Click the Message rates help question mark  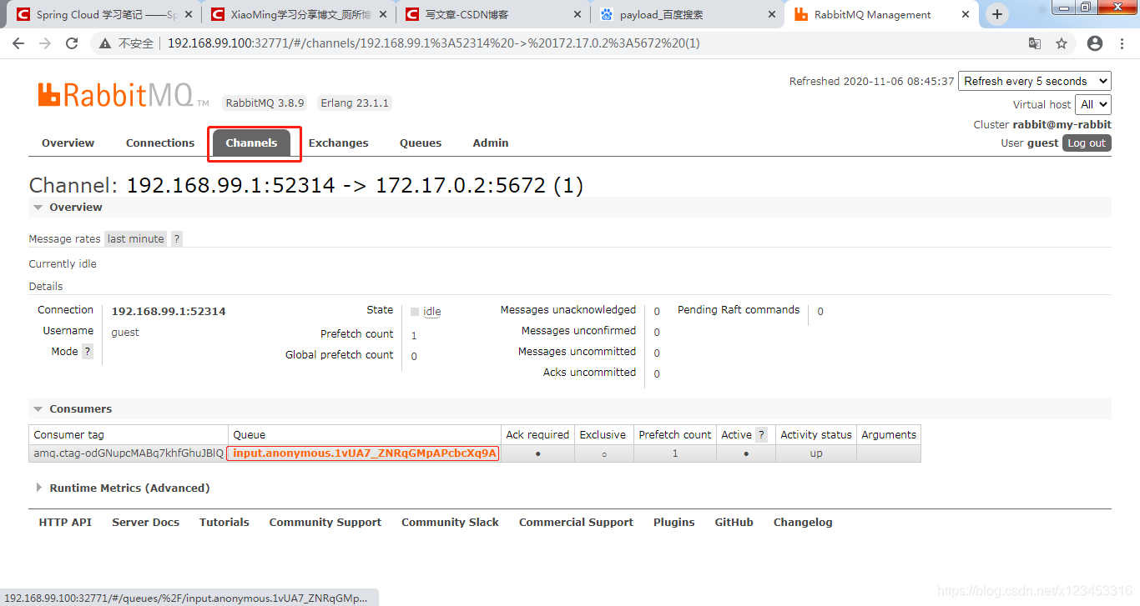point(176,238)
